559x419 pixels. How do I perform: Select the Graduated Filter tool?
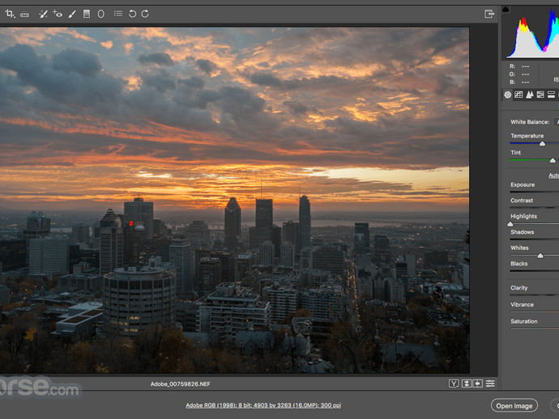coord(86,14)
